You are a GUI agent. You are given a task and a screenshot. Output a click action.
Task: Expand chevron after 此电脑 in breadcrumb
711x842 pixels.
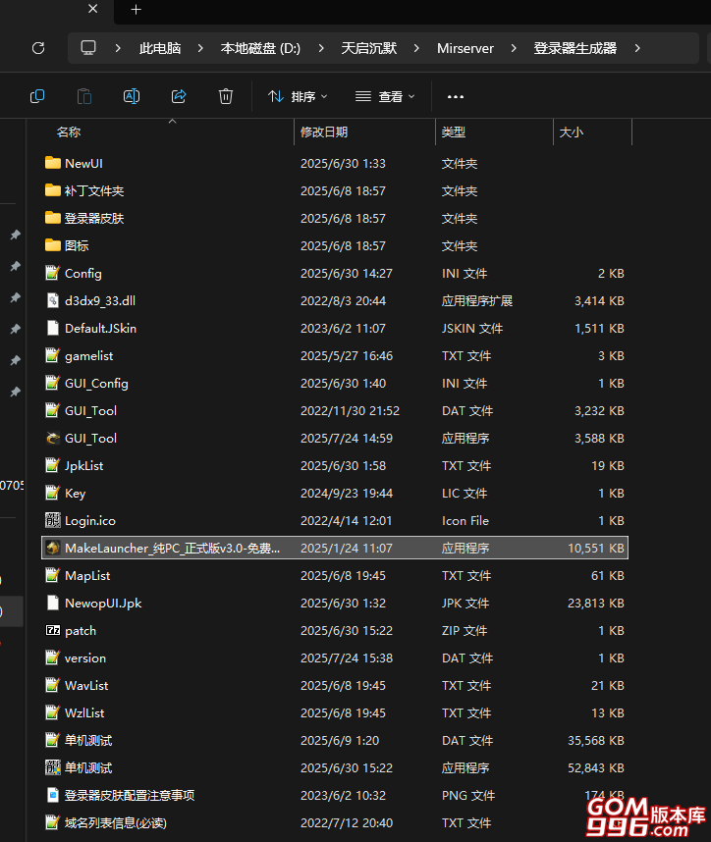[x=200, y=48]
